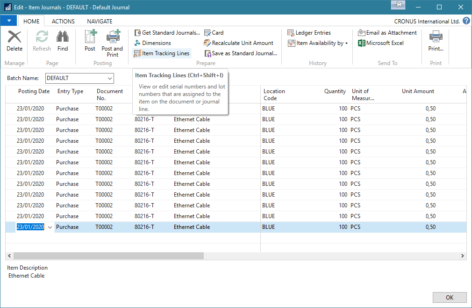This screenshot has width=472, height=308.
Task: Click the horizontal scrollbar below the list
Action: (107, 256)
